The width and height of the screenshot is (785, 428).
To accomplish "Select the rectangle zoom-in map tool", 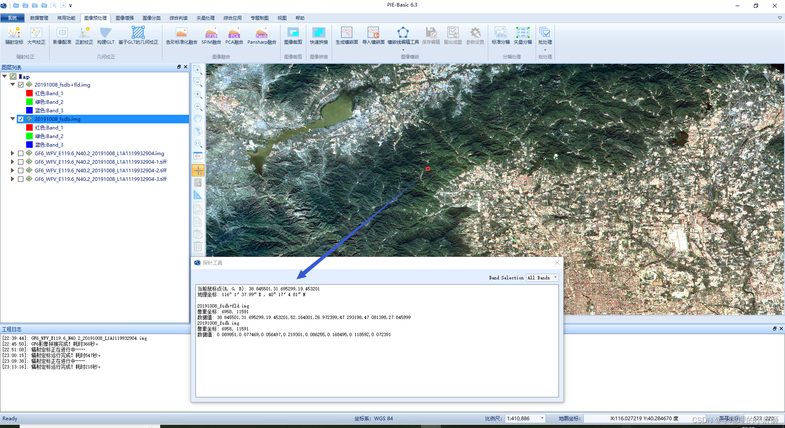I will (x=198, y=70).
